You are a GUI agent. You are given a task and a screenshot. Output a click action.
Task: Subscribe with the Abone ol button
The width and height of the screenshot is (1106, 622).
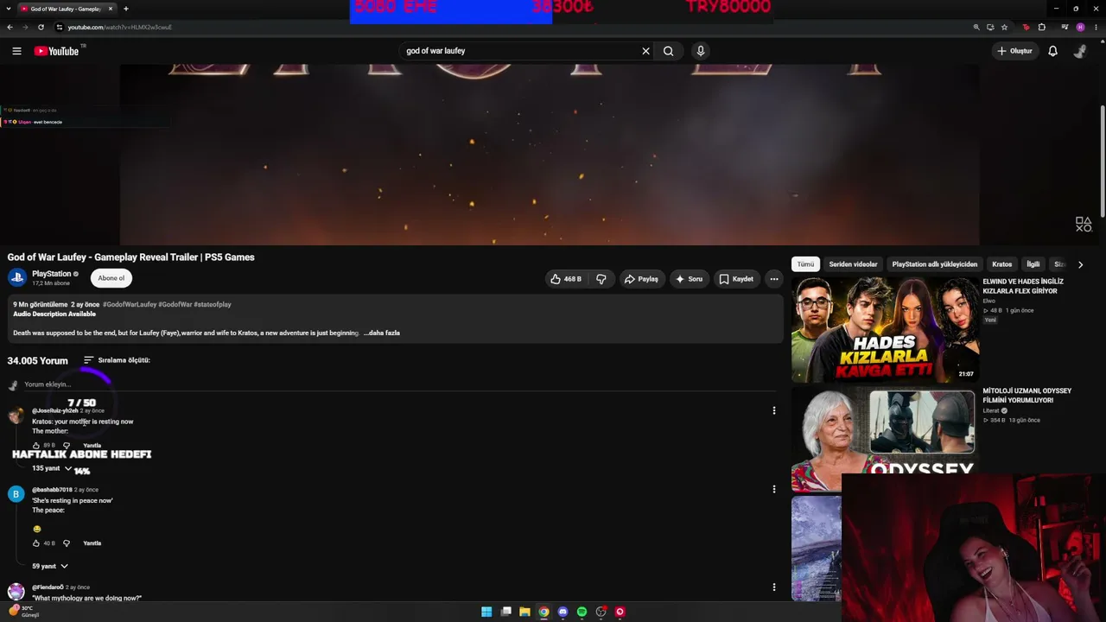point(111,278)
